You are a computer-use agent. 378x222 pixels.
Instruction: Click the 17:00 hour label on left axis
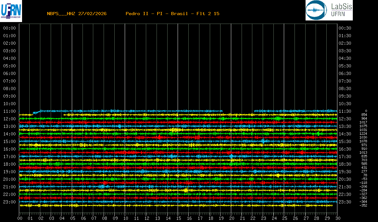click(9, 157)
